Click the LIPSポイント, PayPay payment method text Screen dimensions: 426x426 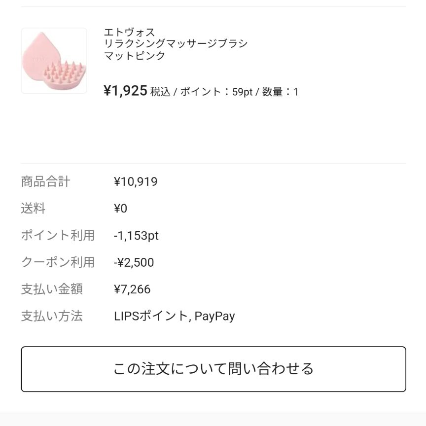point(174,316)
